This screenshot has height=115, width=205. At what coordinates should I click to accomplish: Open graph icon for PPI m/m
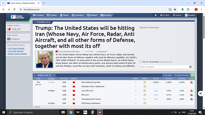pyautogui.click(x=192, y=95)
